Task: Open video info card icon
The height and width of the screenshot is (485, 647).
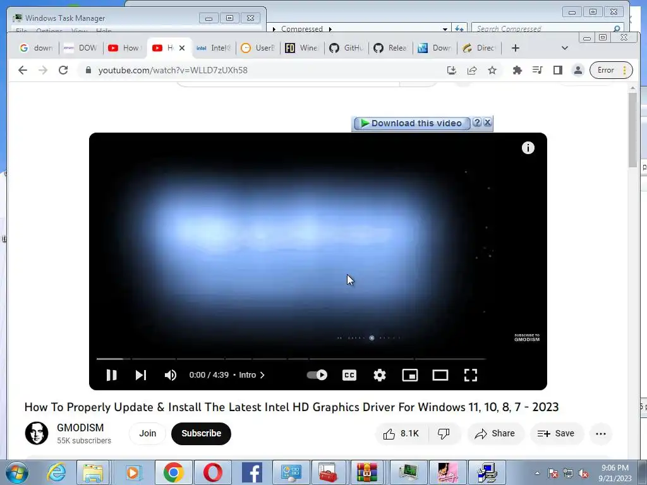Action: pyautogui.click(x=528, y=148)
